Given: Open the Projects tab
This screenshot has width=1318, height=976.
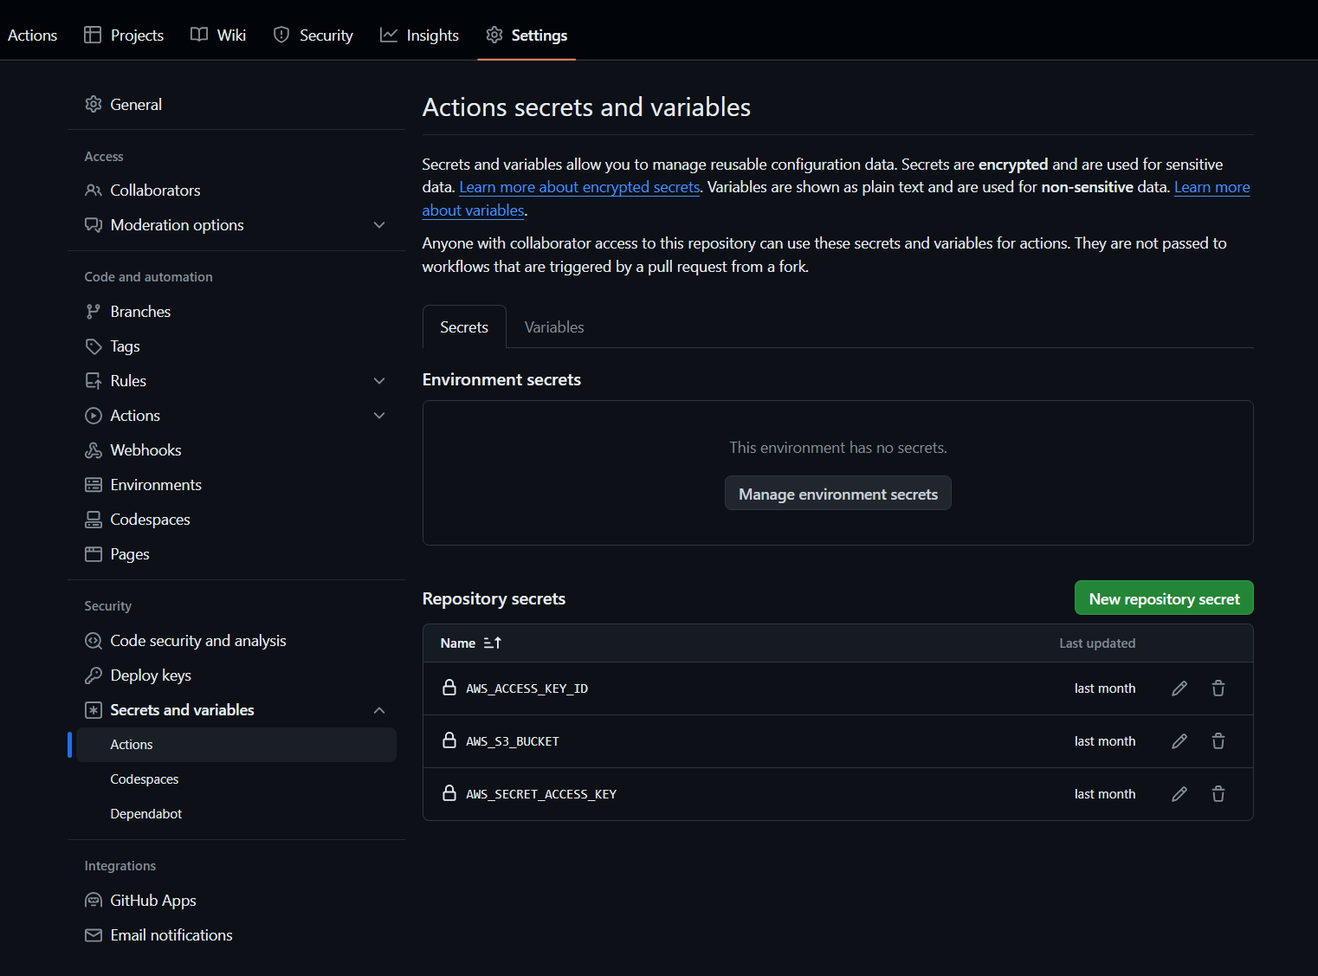Looking at the screenshot, I should tap(124, 35).
